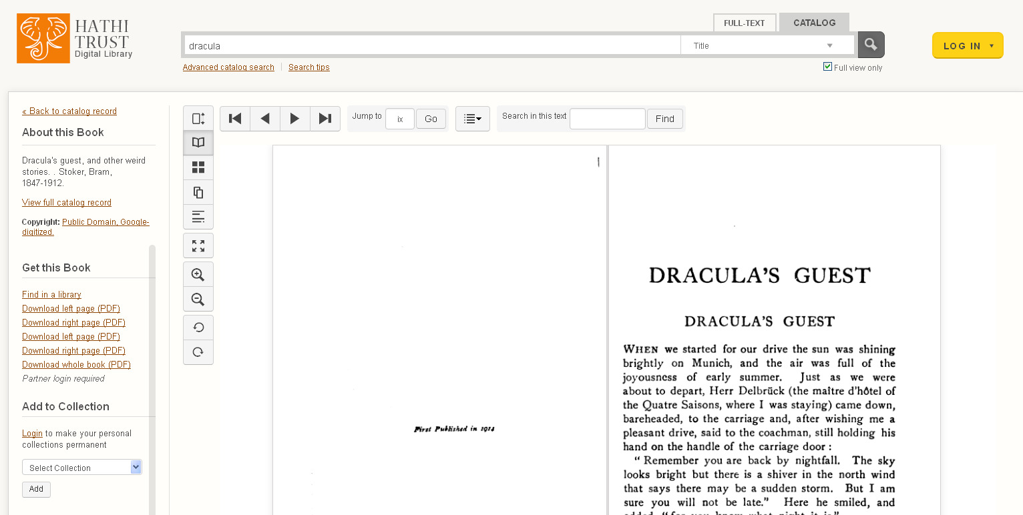
Task: Expand the Select Collection dropdown
Action: tap(81, 468)
